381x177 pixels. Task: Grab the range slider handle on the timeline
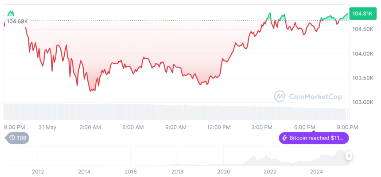point(349,156)
